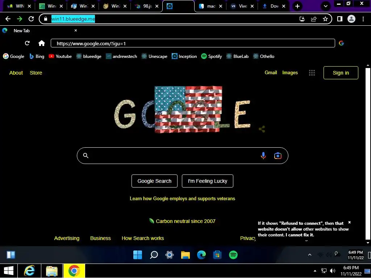Open Edge in Windows 11 taskbar
This screenshot has width=371, height=278.
(201, 255)
